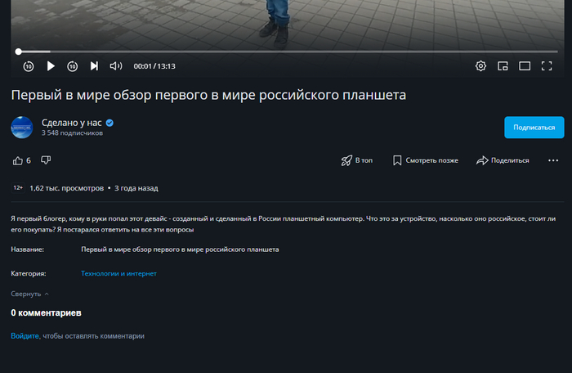Screen dimensions: 572x373
Task: Click the 3 548 подписчиков text
Action: tap(72, 133)
